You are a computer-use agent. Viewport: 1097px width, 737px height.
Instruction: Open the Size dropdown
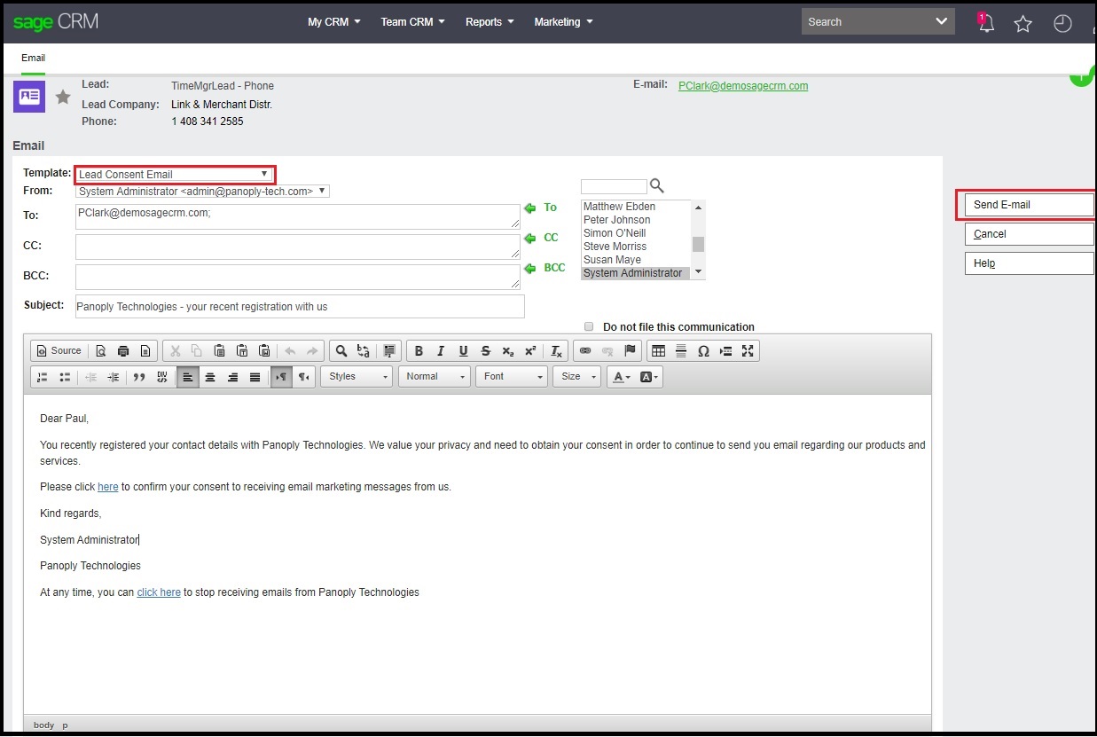[x=577, y=377]
